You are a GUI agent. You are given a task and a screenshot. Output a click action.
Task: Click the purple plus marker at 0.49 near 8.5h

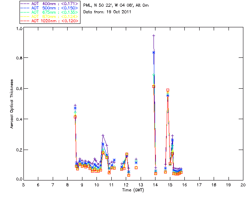pos(75,105)
